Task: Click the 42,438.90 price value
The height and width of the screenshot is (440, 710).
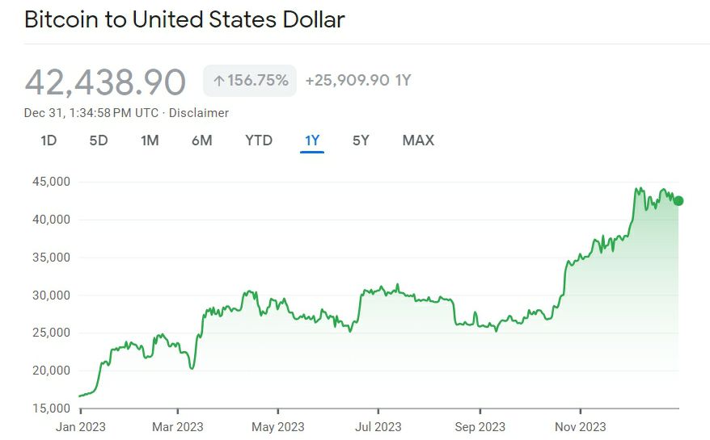Action: [x=105, y=82]
